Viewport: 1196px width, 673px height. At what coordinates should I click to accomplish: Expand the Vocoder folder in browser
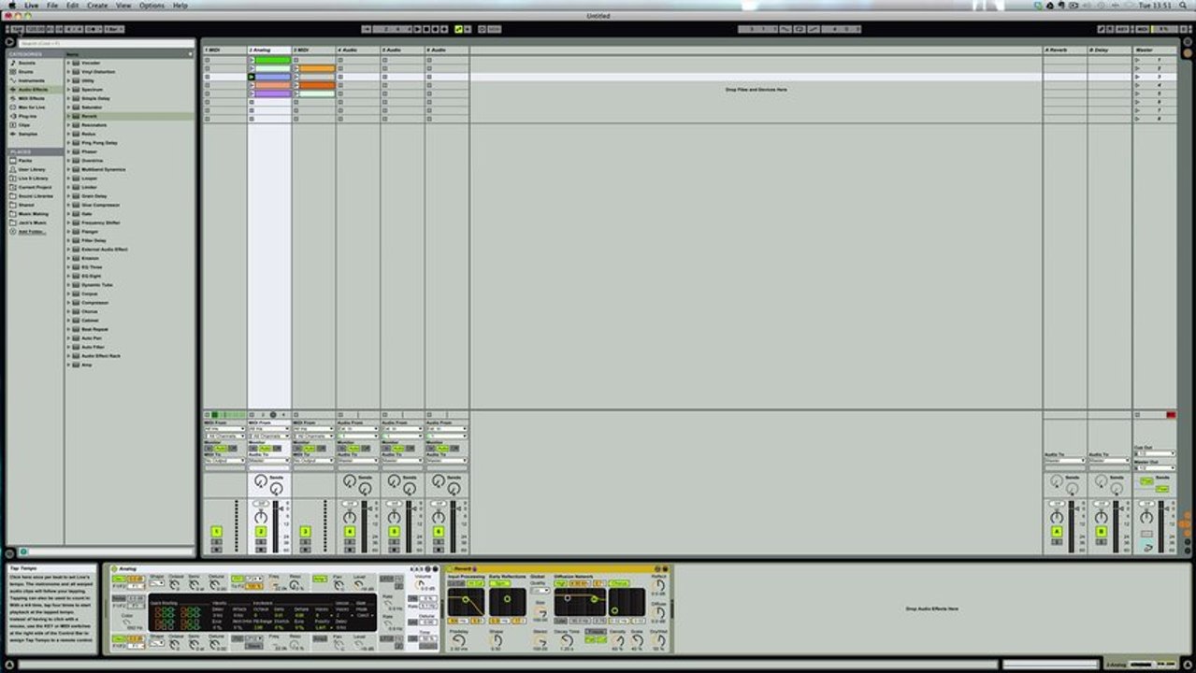point(68,63)
